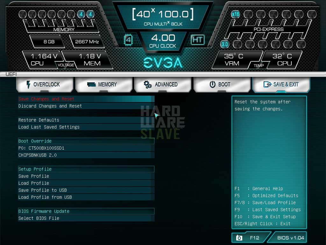Click the VOLTAGE label
This screenshot has width=326, height=245.
(66, 65)
